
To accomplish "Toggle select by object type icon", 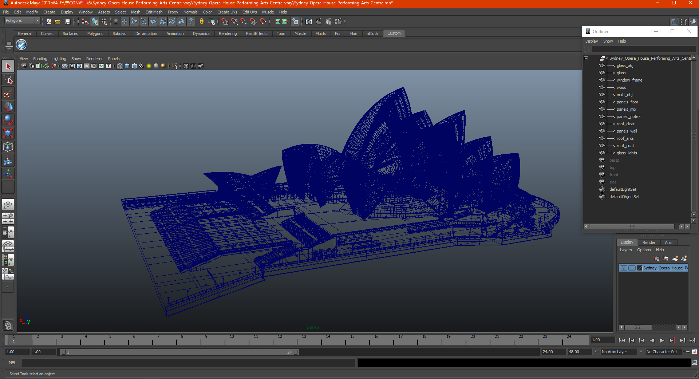I will 95,22.
